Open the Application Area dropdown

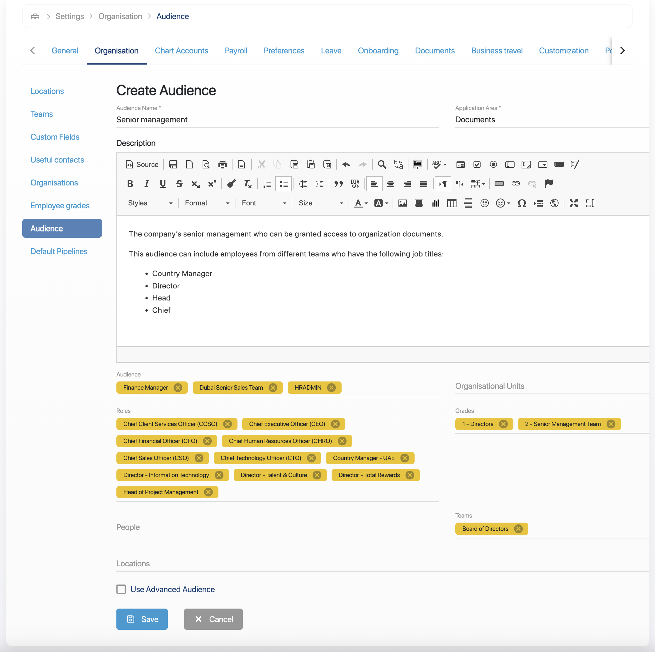[552, 120]
